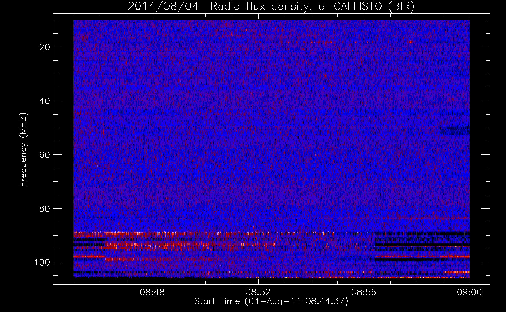The height and width of the screenshot is (312, 506).
Task: Click the 'Frequency (MHZ)' axis label
Action: click(23, 150)
